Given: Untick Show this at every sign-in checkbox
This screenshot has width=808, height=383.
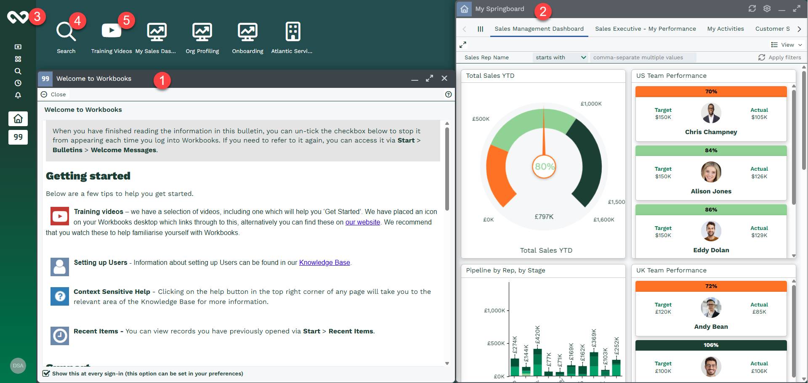Looking at the screenshot, I should click(x=46, y=373).
